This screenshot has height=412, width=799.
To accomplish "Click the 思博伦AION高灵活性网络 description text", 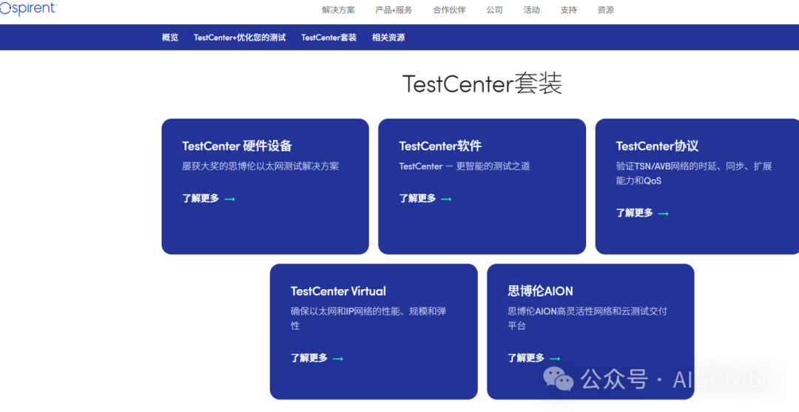I will pos(587,318).
